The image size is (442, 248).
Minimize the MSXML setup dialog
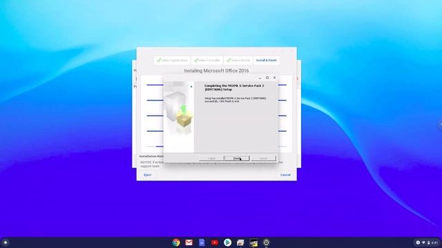tap(260, 78)
